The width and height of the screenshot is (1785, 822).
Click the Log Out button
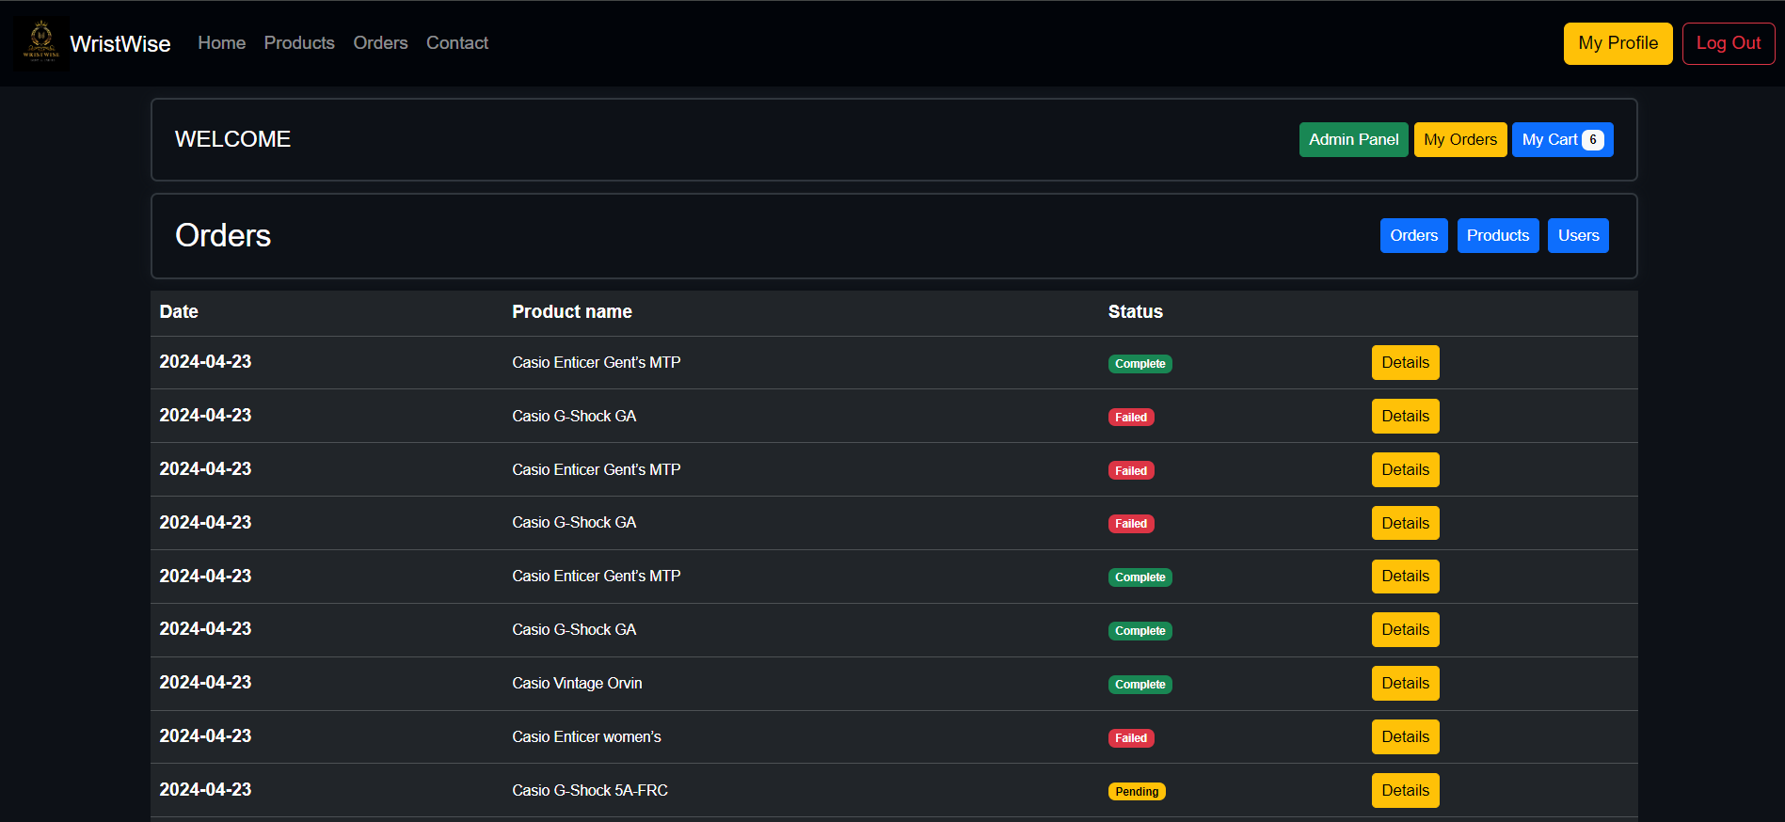click(1728, 43)
